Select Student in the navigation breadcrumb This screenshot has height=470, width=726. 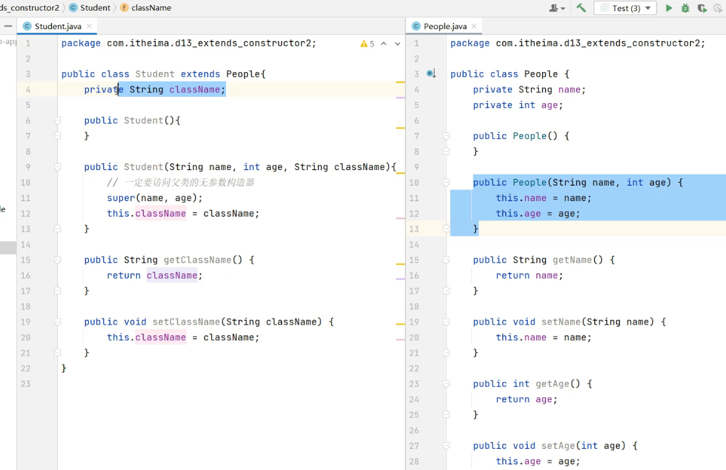pyautogui.click(x=95, y=8)
